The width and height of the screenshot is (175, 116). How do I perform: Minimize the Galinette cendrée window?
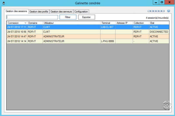pyautogui.click(x=156, y=2)
